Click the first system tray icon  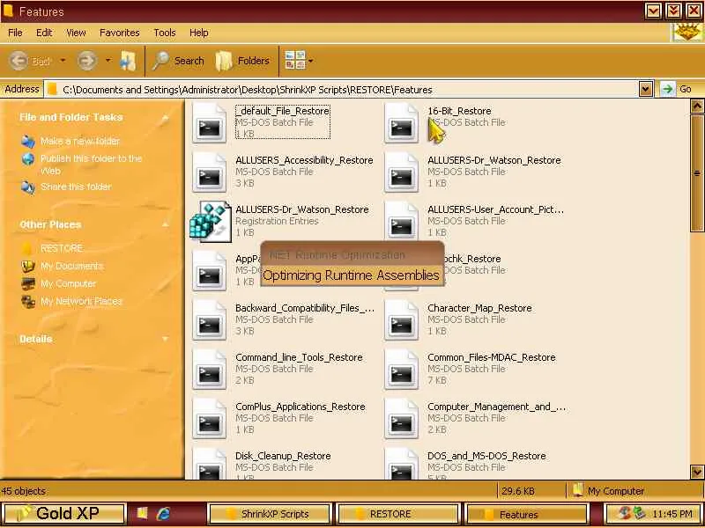[624, 513]
